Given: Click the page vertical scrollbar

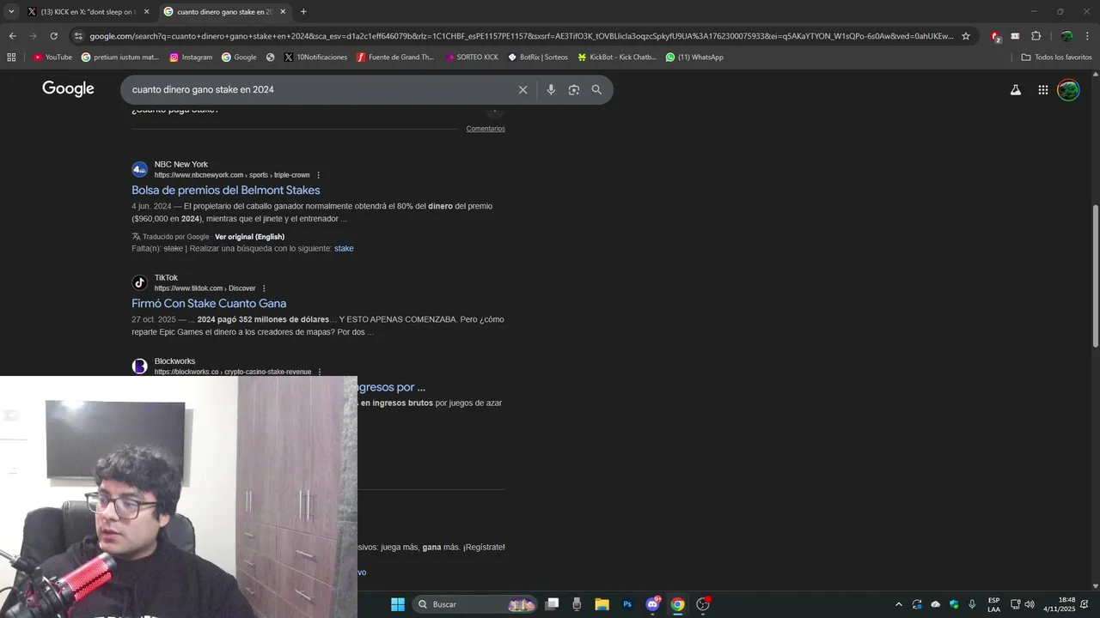Looking at the screenshot, I should click(x=1095, y=275).
